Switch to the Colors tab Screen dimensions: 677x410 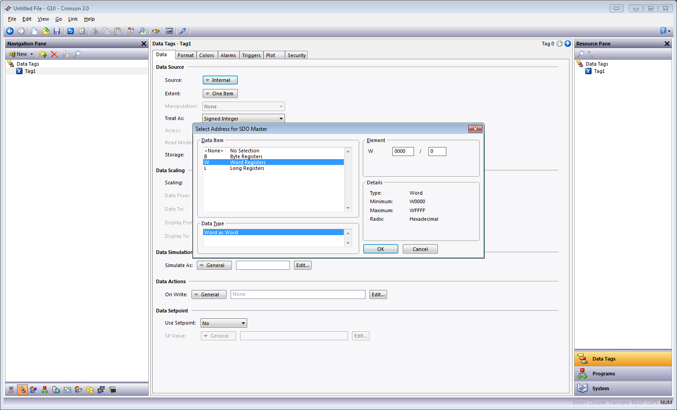pos(207,55)
